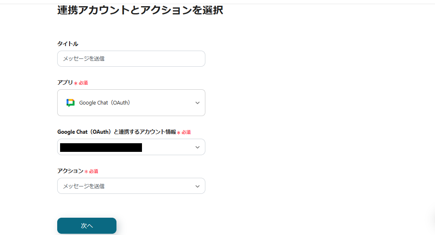Screen dimensions: 435x235
Task: Click the chevron in the アプリ dropdown
Action: [x=198, y=102]
